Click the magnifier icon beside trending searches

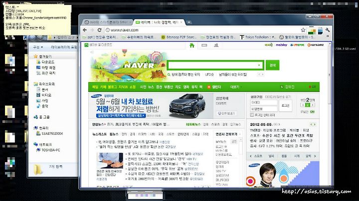pyautogui.click(x=169, y=75)
